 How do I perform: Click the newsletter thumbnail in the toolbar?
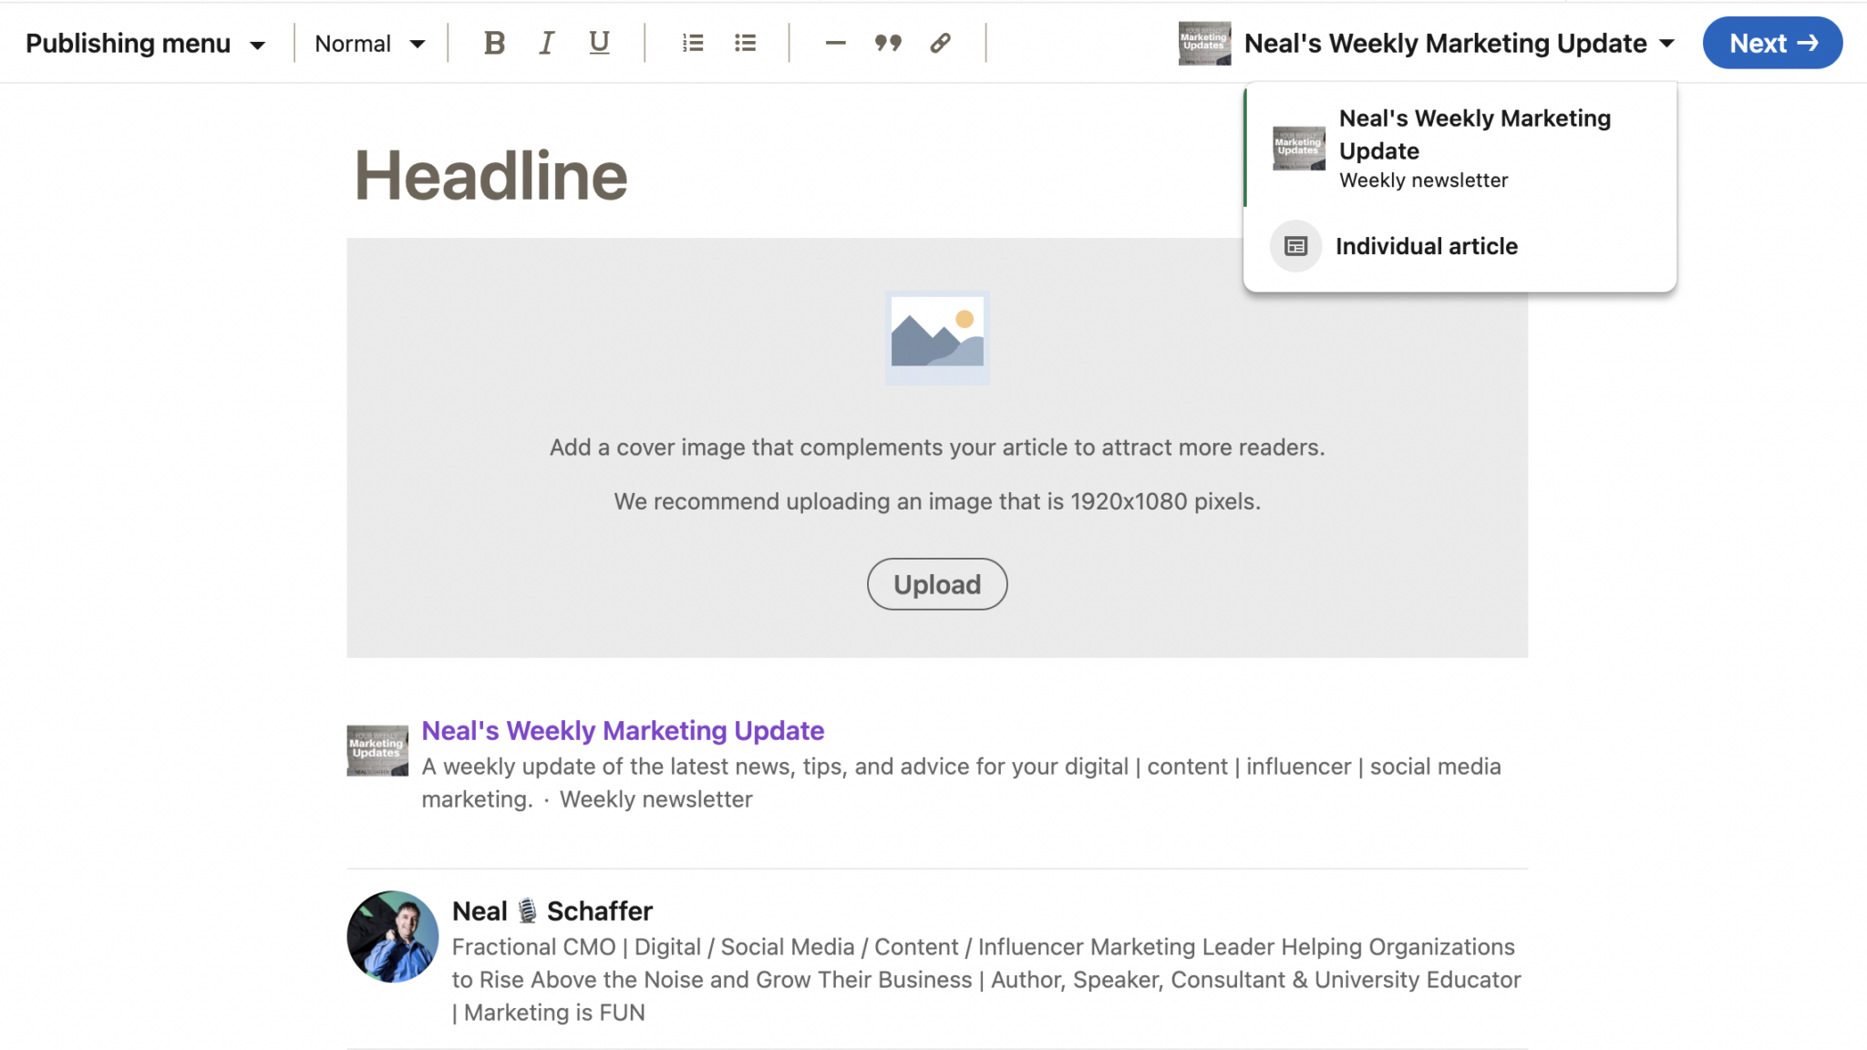click(1204, 43)
